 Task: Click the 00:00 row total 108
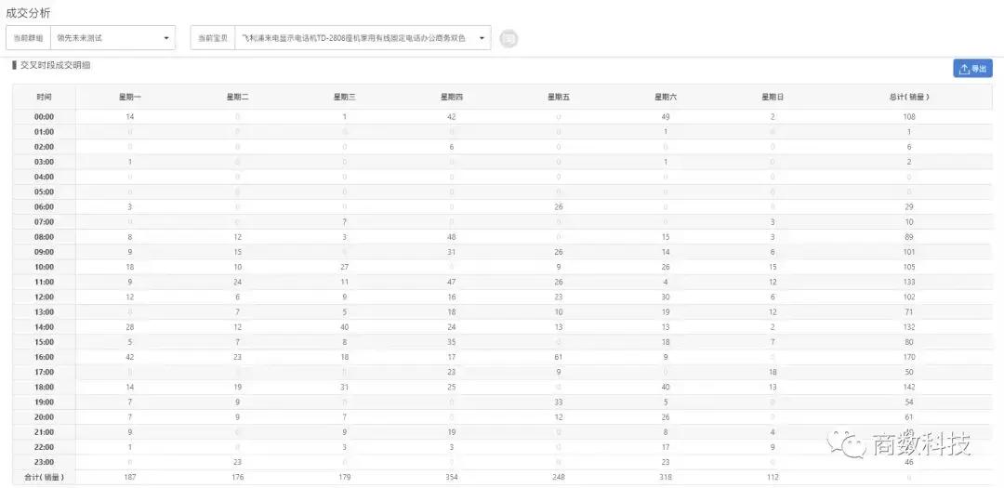(909, 117)
